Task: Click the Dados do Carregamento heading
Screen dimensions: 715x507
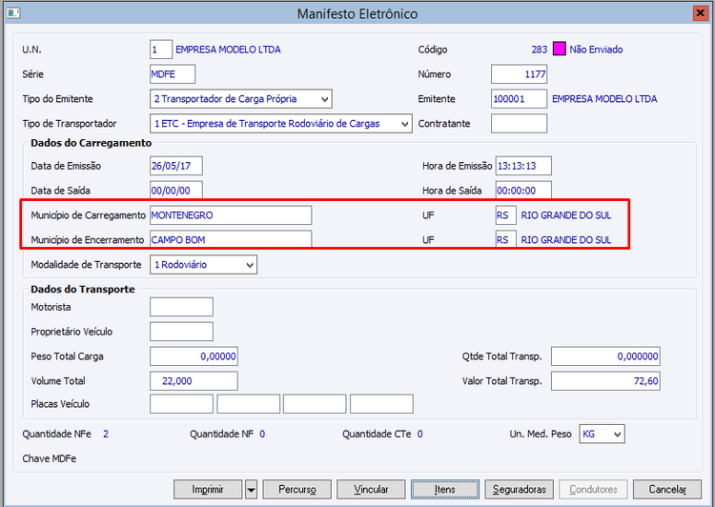Action: [x=92, y=143]
